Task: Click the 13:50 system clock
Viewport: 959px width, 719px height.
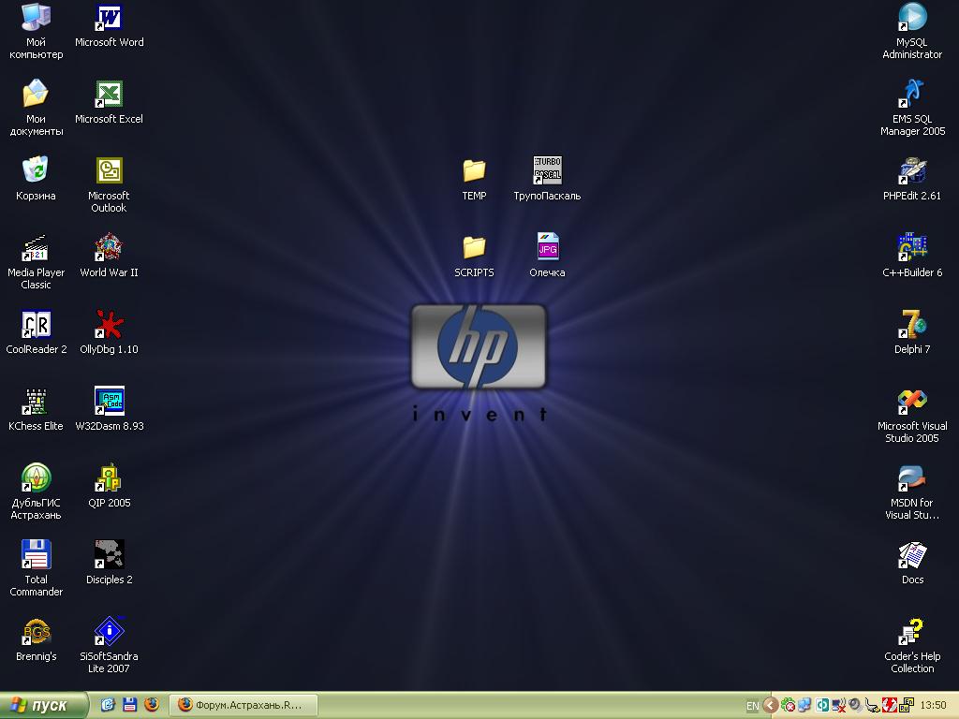Action: pos(934,706)
